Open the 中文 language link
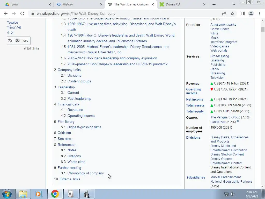265x199 pixels. pos(10,33)
